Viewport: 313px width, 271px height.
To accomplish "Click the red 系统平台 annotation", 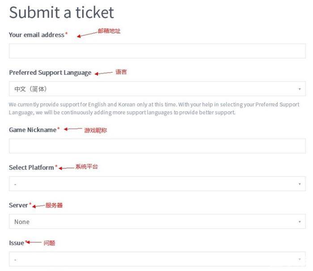I will click(86, 167).
